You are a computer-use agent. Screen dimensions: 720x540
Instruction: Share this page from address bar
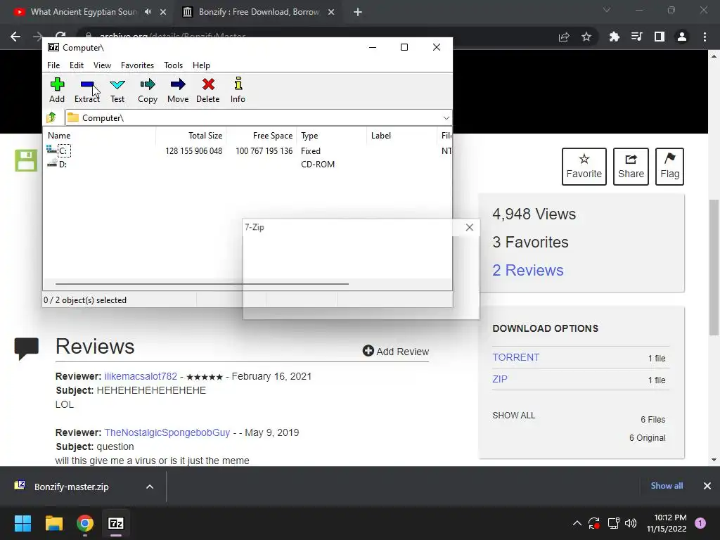[564, 37]
